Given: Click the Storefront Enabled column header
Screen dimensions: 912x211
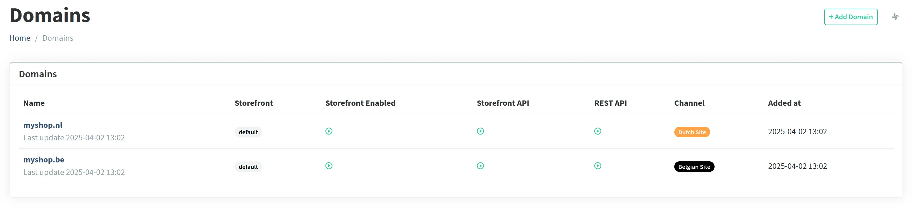Looking at the screenshot, I should coord(360,103).
